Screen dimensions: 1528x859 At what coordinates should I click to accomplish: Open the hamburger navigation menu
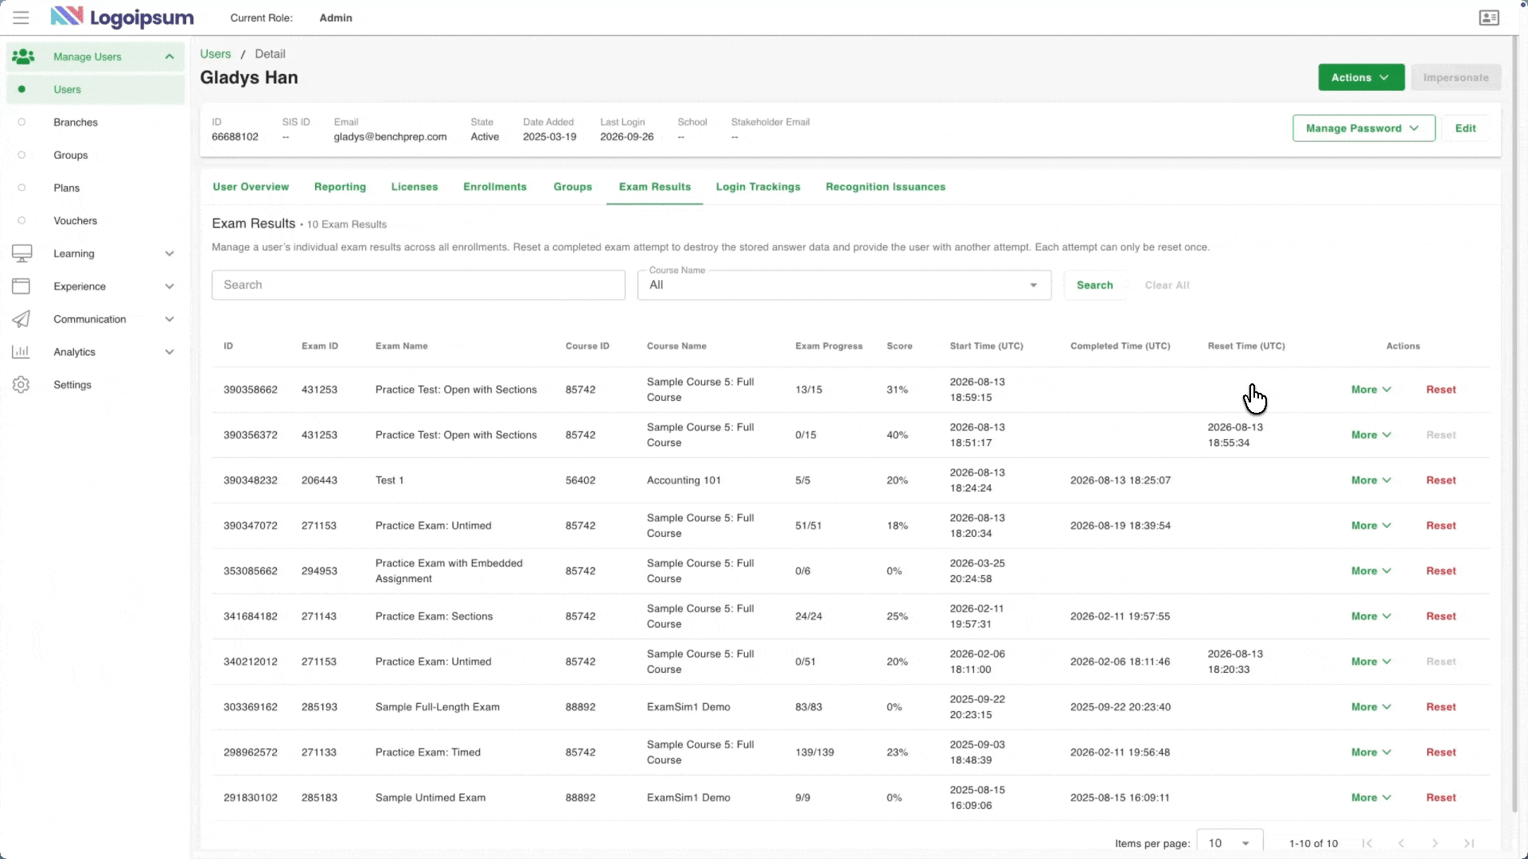pyautogui.click(x=21, y=17)
